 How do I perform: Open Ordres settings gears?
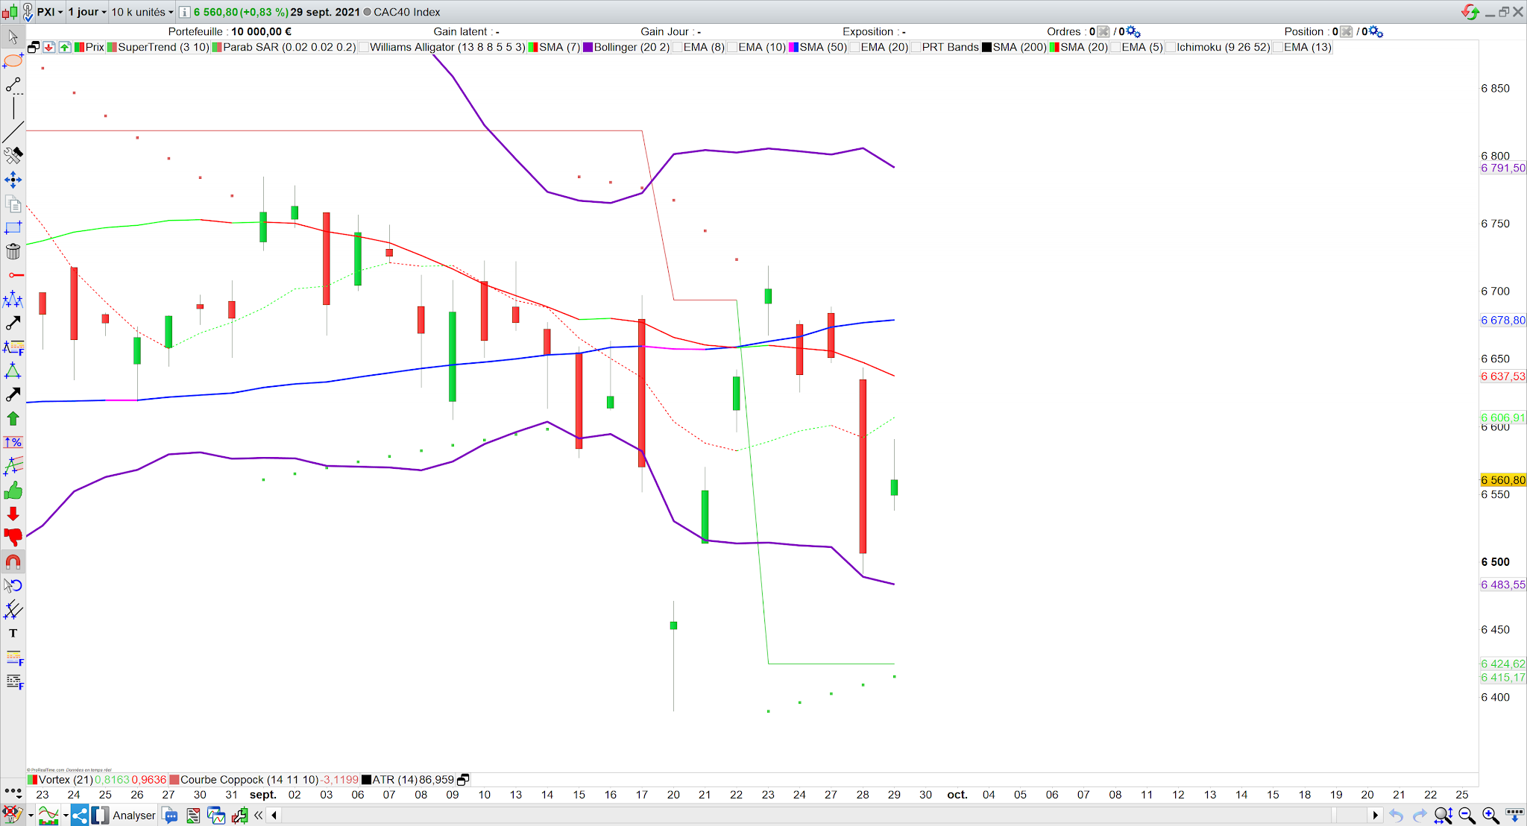click(x=1133, y=31)
